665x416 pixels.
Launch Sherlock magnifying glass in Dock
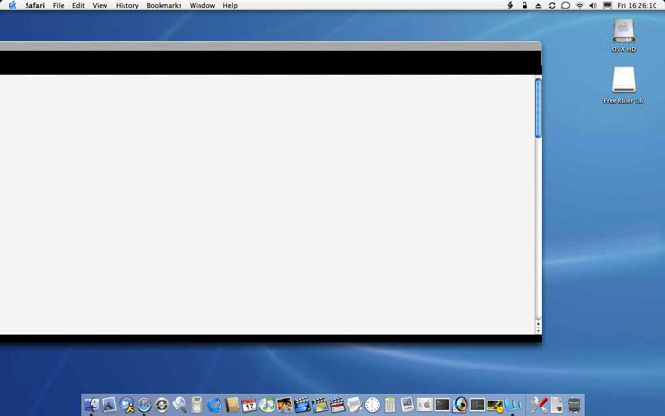180,406
